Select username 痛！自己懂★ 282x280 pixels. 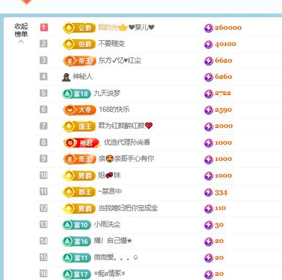coord(113,241)
